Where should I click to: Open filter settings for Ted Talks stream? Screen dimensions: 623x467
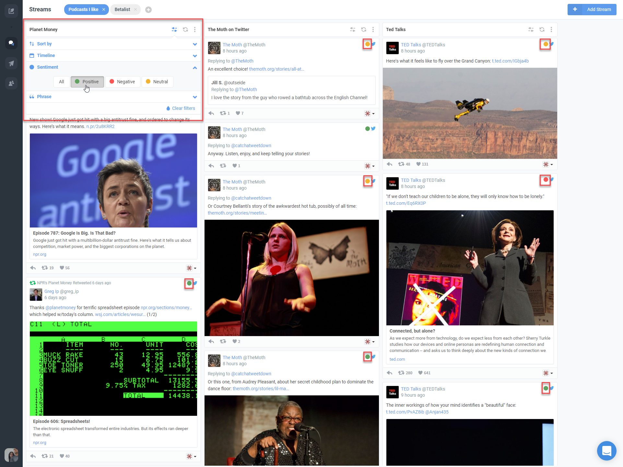(531, 29)
